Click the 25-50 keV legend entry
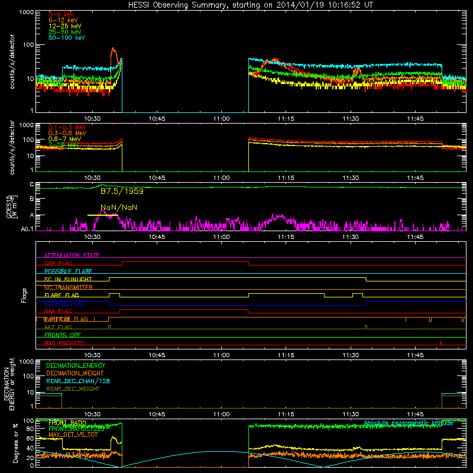Viewport: 473px width, 473px height. pyautogui.click(x=65, y=32)
